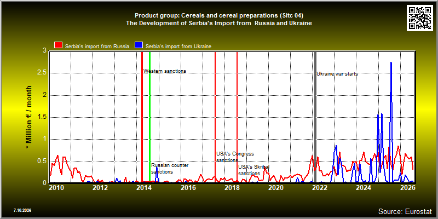Click x-axis label 2010
Image resolution: width=438 pixels, height=219 pixels.
pos(56,187)
